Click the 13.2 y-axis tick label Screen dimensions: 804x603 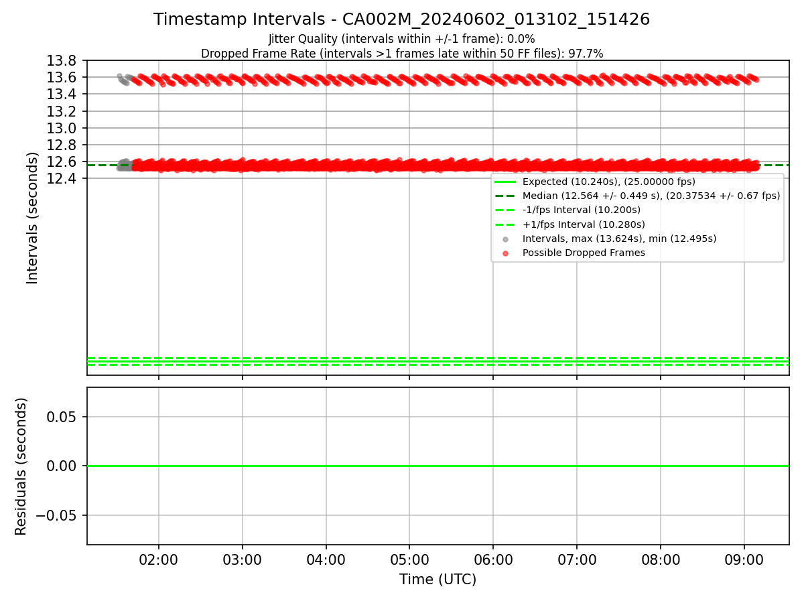(60, 111)
